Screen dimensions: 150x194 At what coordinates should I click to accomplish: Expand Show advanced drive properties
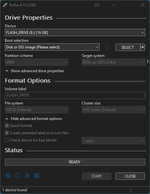tap(35, 71)
